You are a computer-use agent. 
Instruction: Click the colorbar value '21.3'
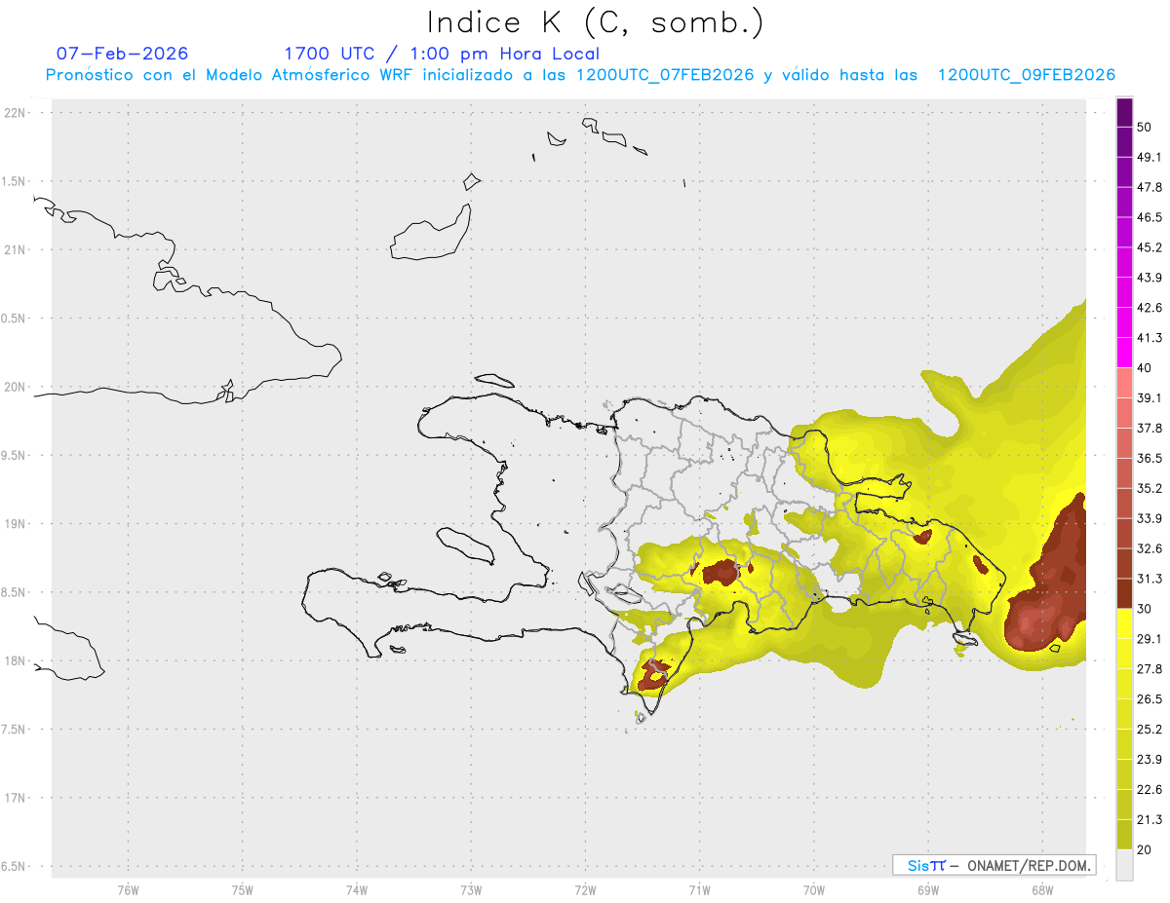click(1150, 820)
